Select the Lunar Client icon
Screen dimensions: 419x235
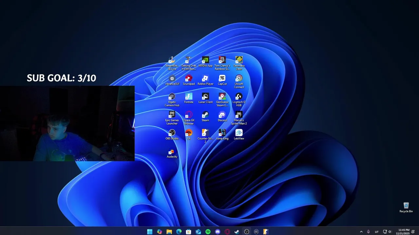(205, 99)
